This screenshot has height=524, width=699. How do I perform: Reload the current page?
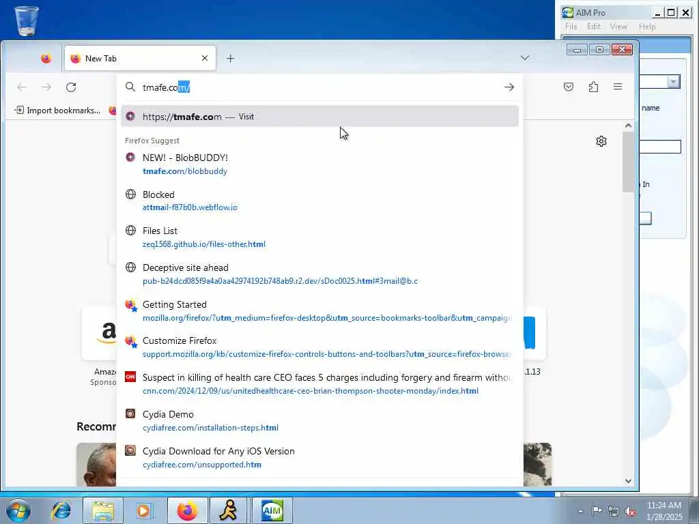coord(71,87)
